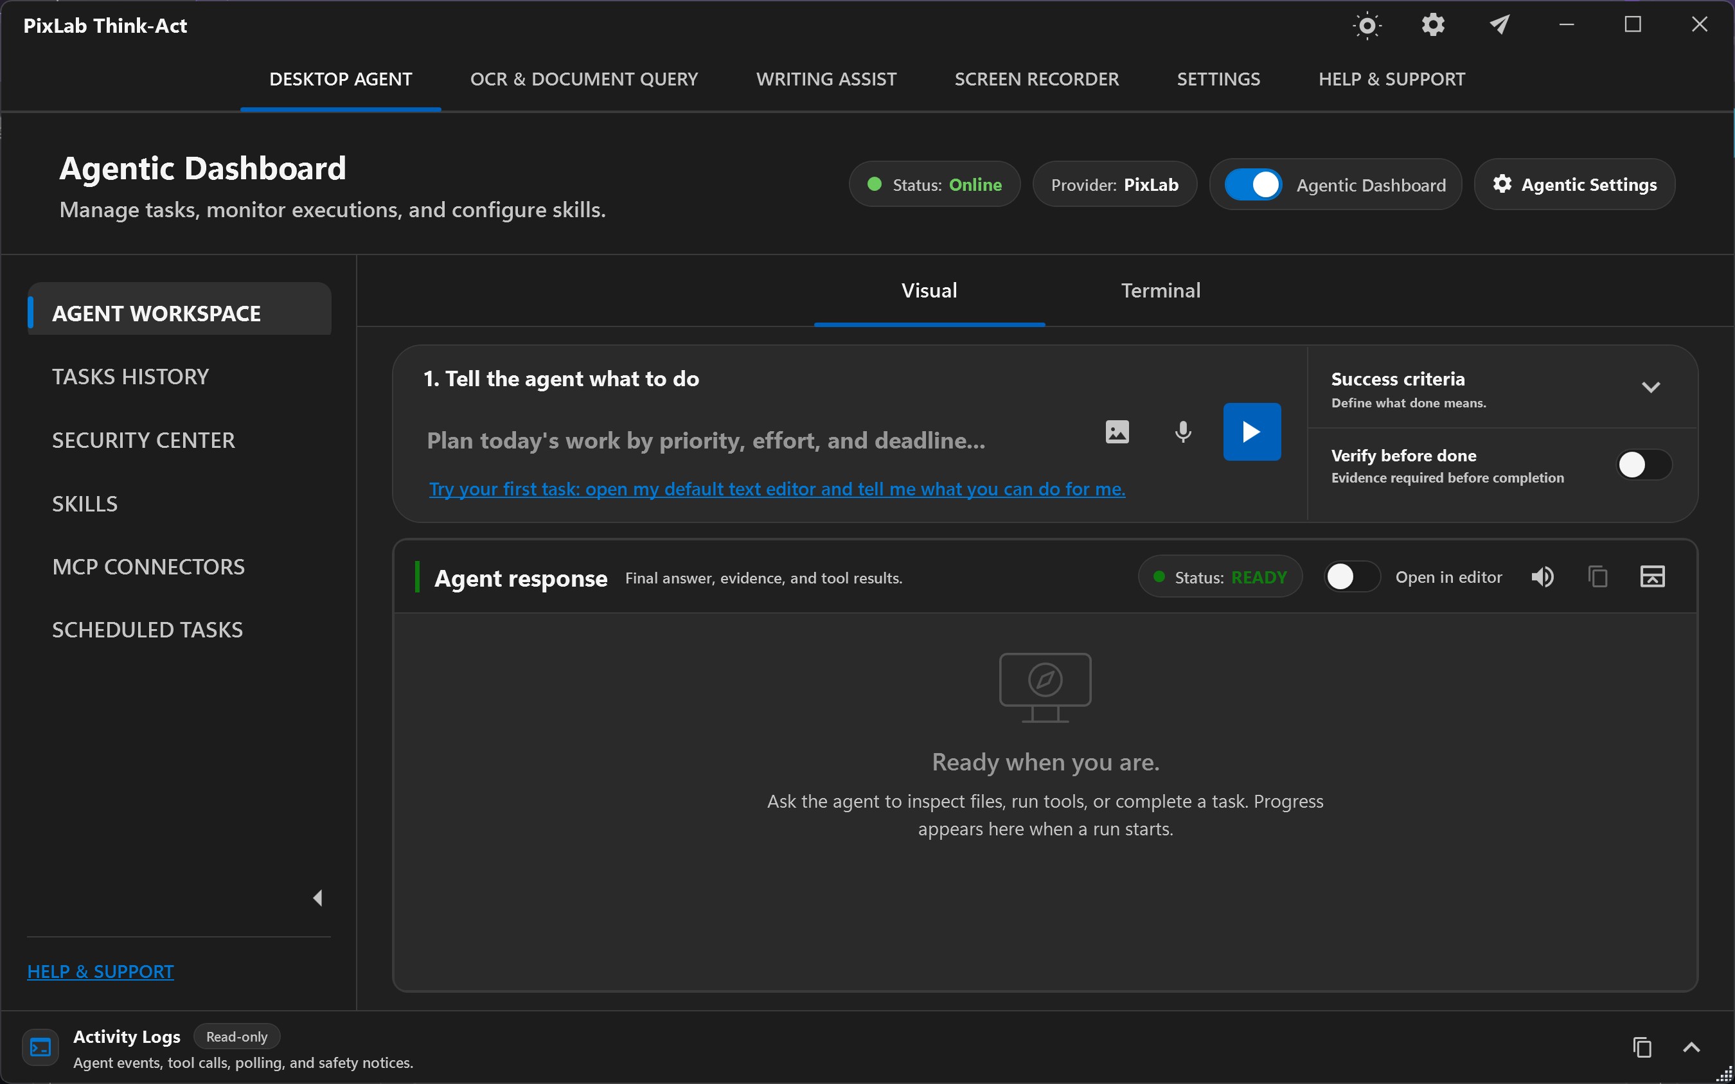Click the layout panel icon in Agent response

[x=1653, y=576]
